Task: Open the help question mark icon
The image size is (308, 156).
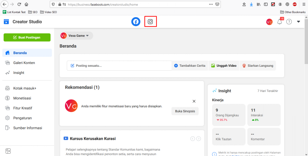Action: (x=289, y=22)
